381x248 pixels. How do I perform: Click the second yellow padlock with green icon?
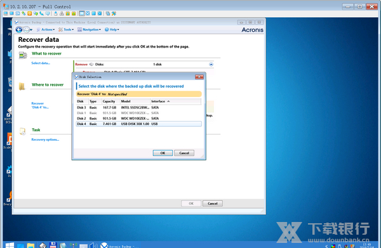[74, 13]
